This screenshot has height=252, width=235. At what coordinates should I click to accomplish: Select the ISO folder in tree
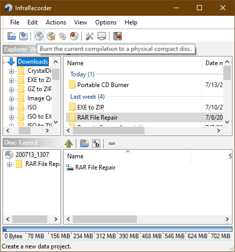(x=32, y=107)
